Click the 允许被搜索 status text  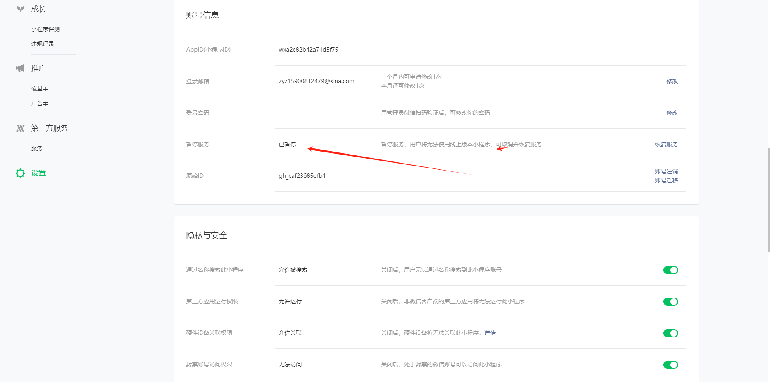click(293, 270)
